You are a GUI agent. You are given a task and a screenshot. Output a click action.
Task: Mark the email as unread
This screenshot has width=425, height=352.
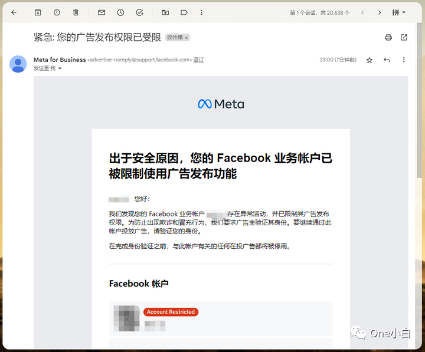pyautogui.click(x=102, y=12)
